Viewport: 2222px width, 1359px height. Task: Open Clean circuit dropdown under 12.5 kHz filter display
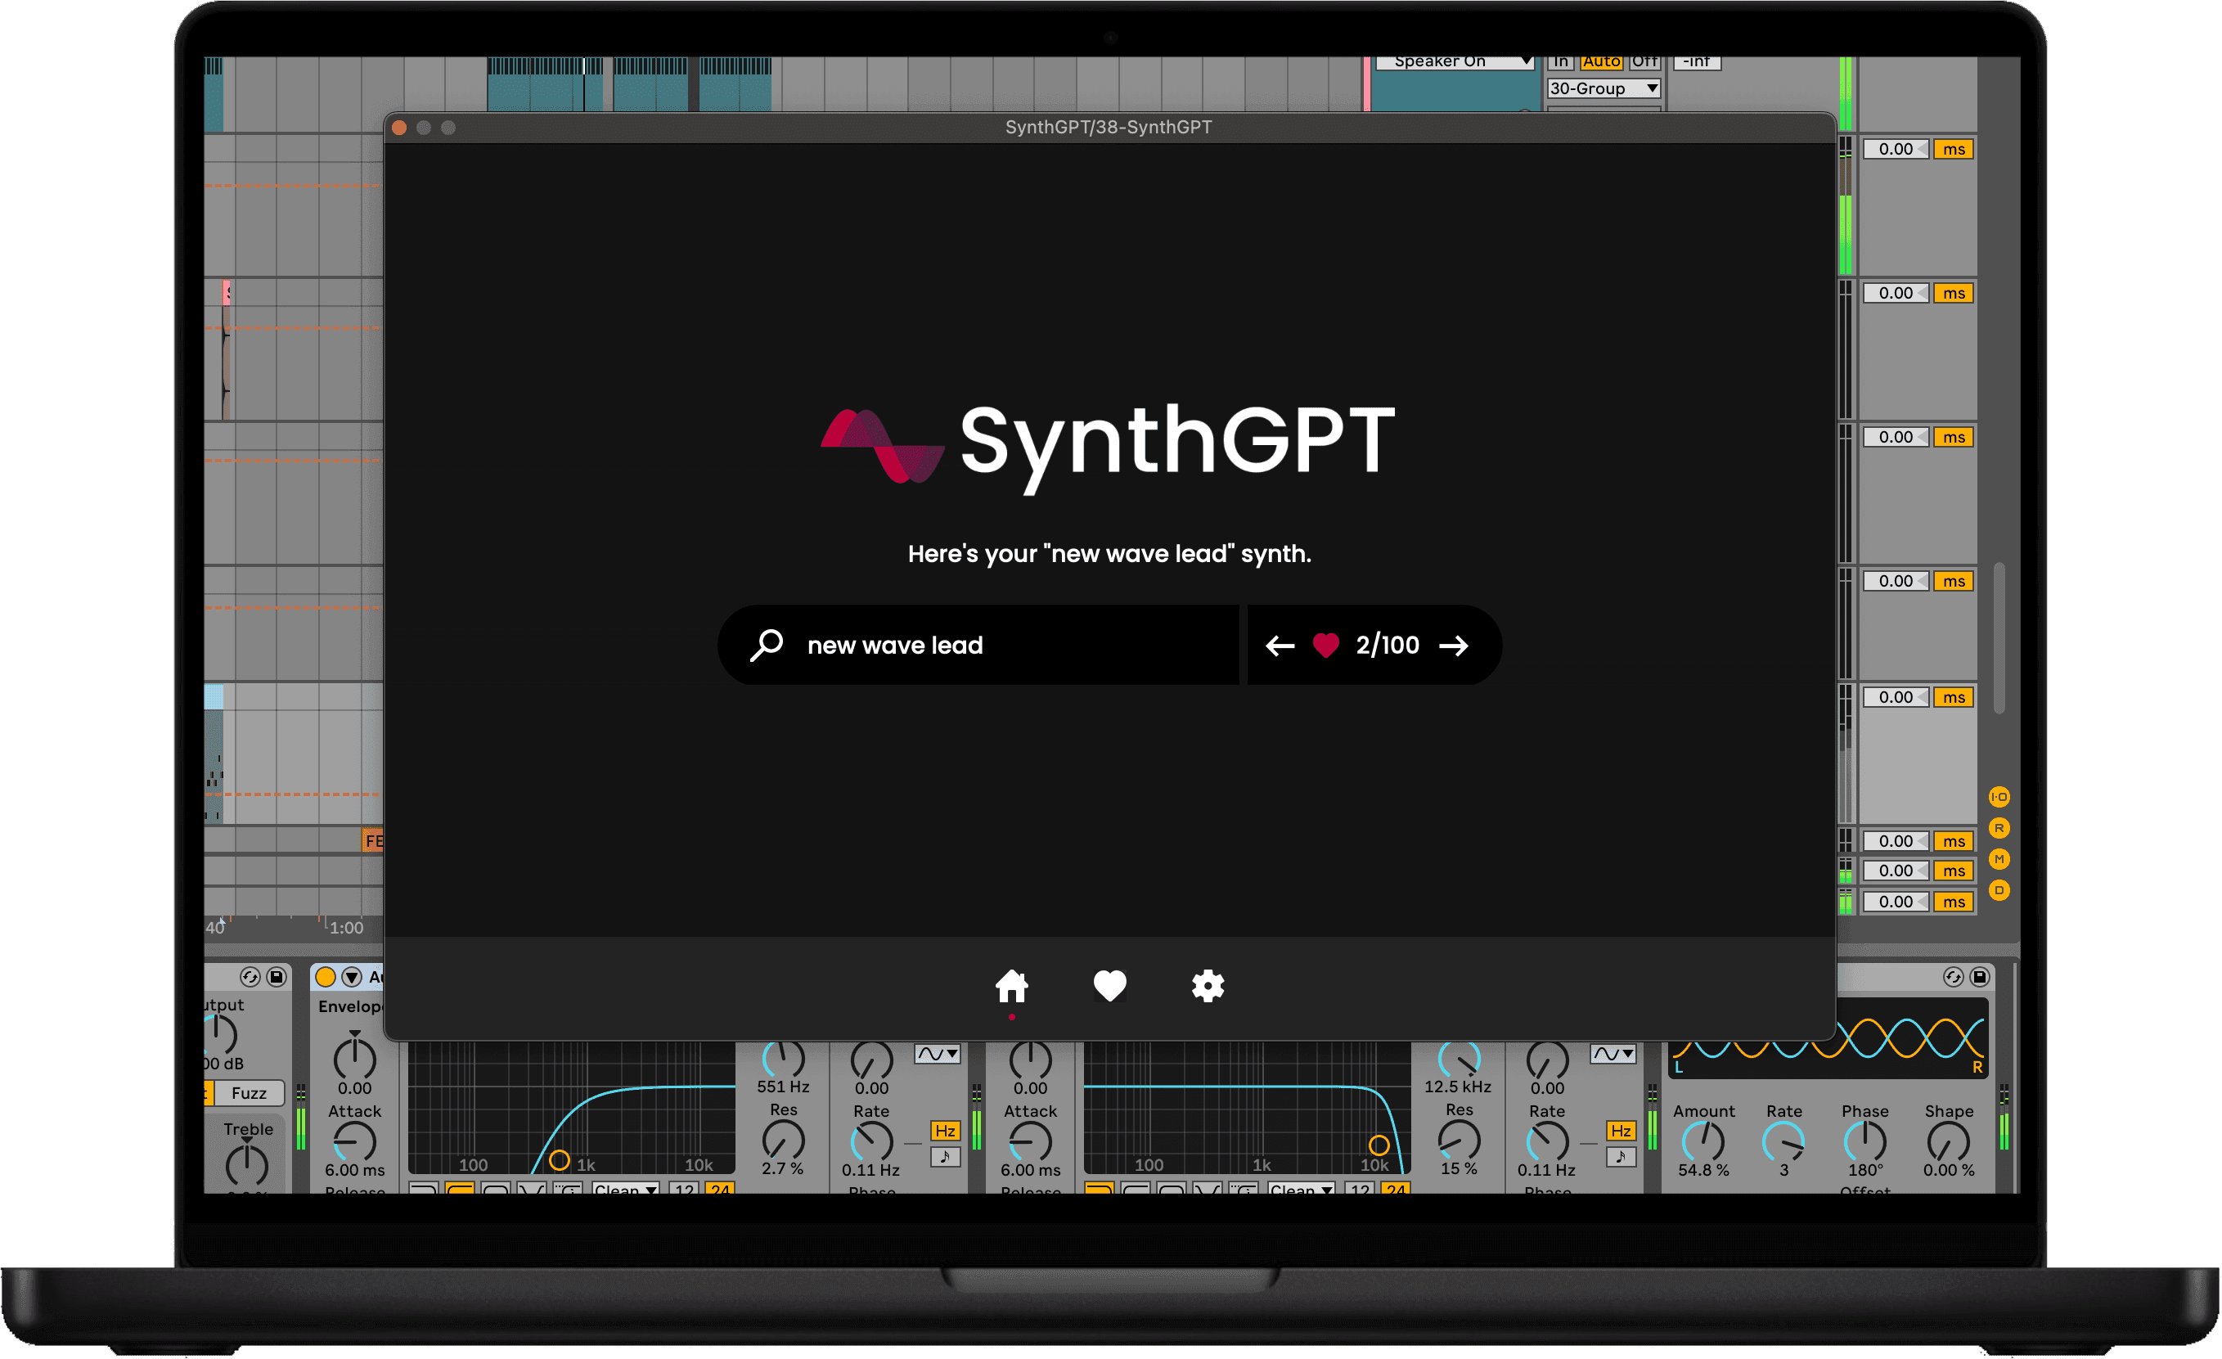1300,1189
